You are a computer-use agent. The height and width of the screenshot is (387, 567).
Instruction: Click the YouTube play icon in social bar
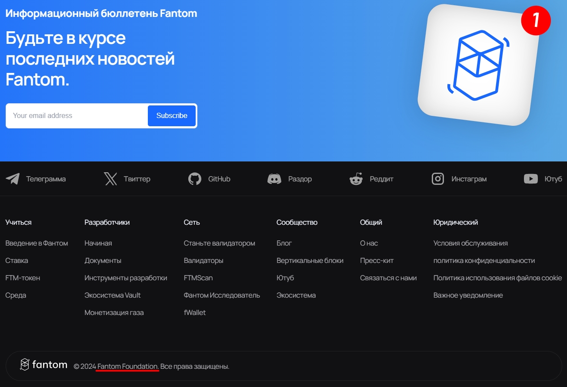pos(531,179)
